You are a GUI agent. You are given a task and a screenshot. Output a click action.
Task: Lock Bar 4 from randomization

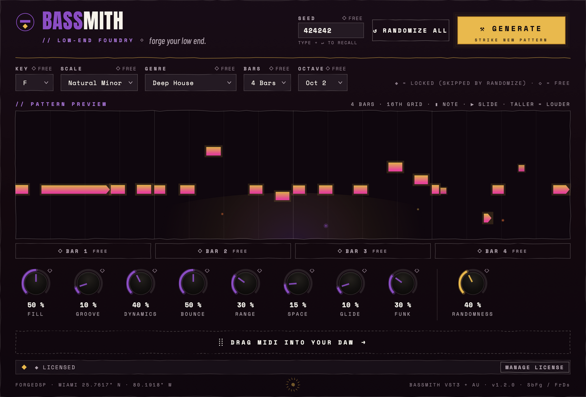point(502,251)
